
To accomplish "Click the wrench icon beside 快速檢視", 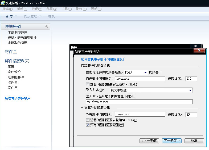I will (47, 26).
